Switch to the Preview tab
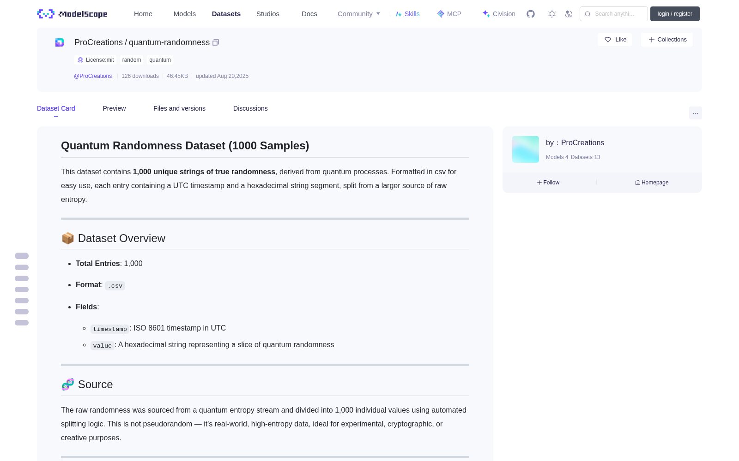739x461 pixels. pyautogui.click(x=114, y=108)
